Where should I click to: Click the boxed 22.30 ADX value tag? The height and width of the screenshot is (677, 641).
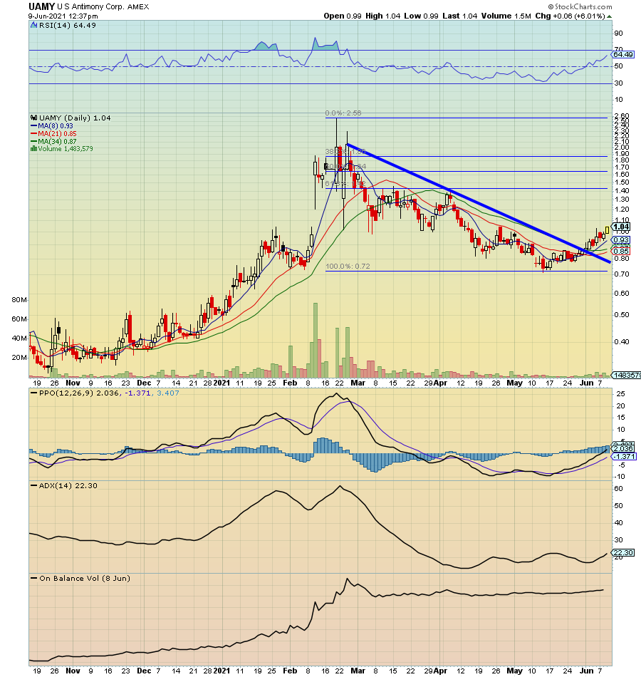click(623, 553)
